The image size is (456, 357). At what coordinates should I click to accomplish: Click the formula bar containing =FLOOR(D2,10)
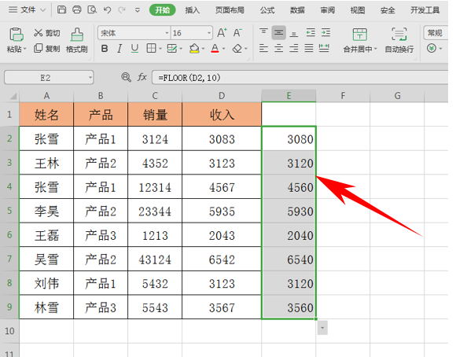(x=300, y=78)
